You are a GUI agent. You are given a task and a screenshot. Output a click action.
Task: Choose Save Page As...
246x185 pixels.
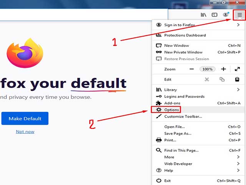pyautogui.click(x=198, y=133)
